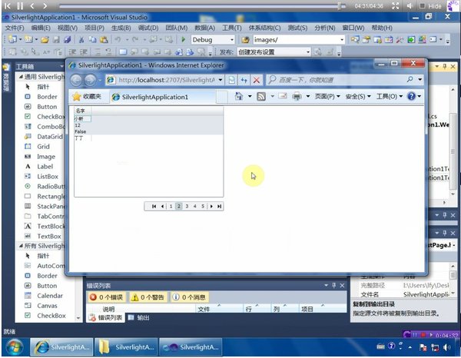The height and width of the screenshot is (358, 461).
Task: Click the Cut scissors icon
Action: pyautogui.click(x=81, y=39)
